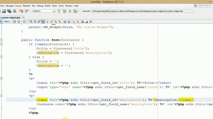This screenshot has width=213, height=119.
Task: Open the Back history dropdown arrow
Action: [21, 21]
